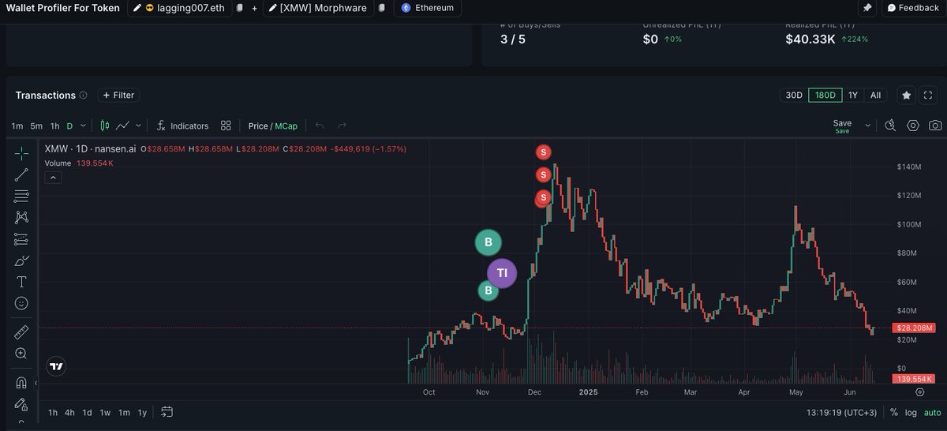The height and width of the screenshot is (431, 947).
Task: Open the layout grid templates icon
Action: (226, 126)
